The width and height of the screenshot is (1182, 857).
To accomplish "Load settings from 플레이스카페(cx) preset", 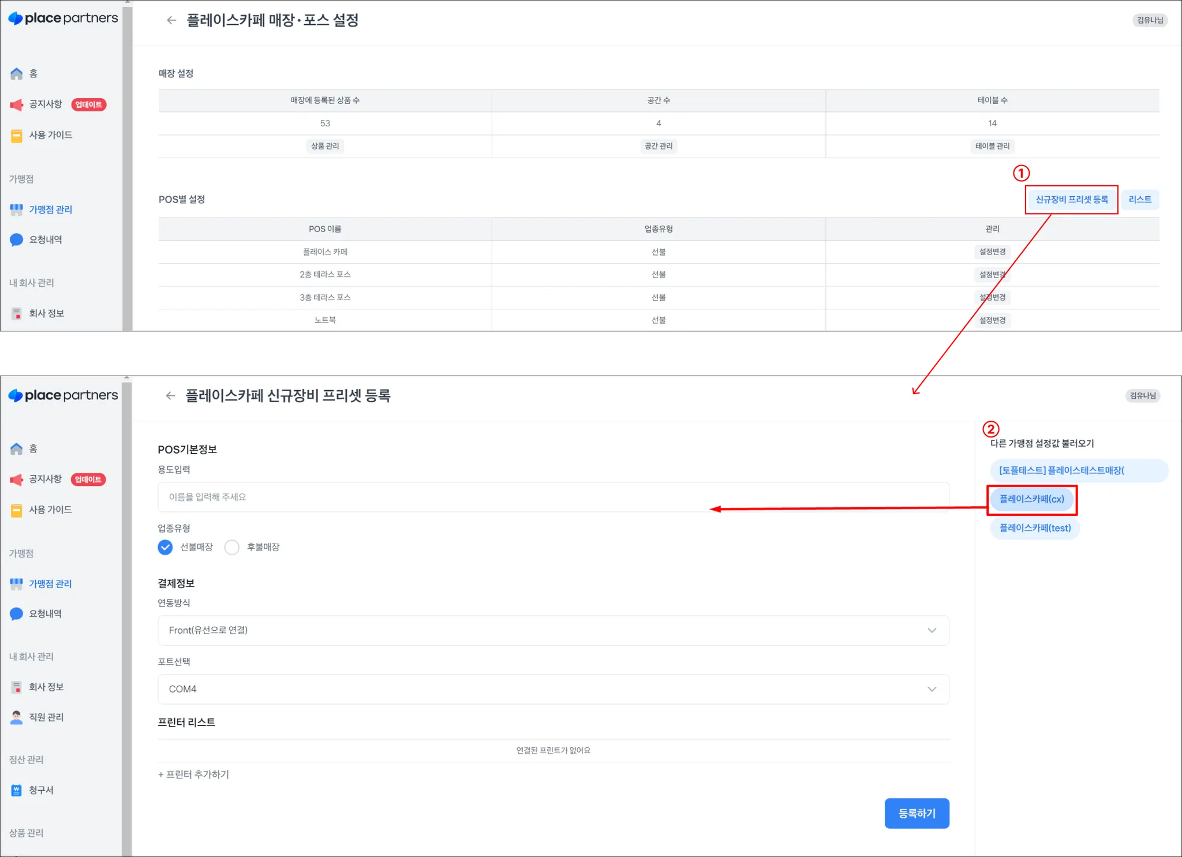I will 1031,499.
